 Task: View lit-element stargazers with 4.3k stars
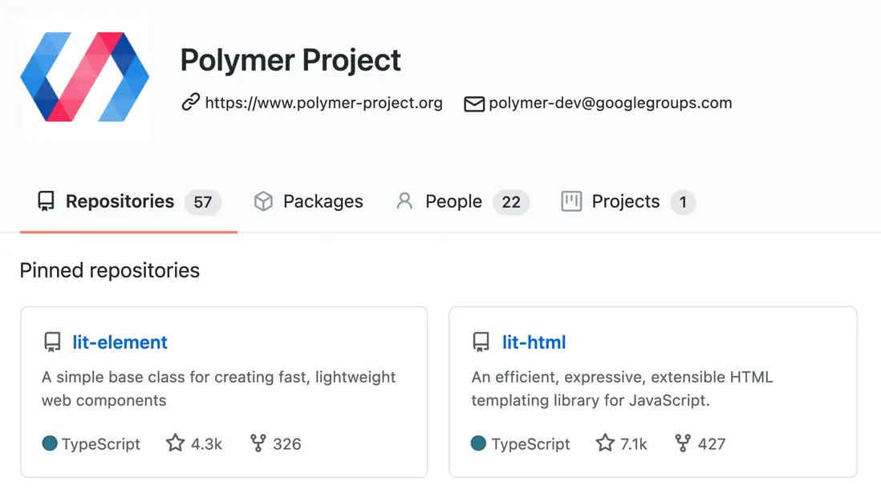pyautogui.click(x=194, y=443)
